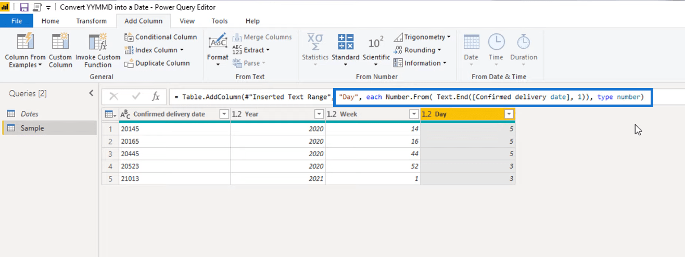Open the Tools tab
685x257 pixels.
[x=220, y=21]
